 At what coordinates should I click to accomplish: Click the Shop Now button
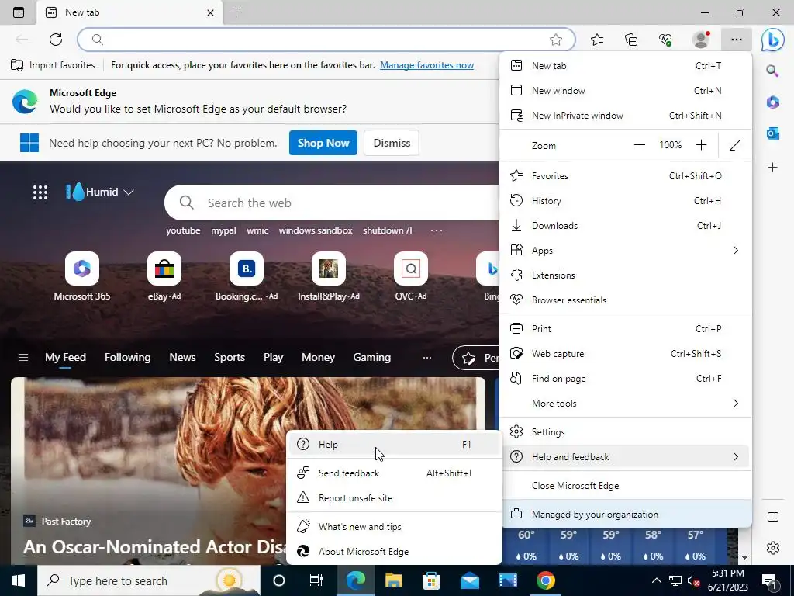(323, 143)
